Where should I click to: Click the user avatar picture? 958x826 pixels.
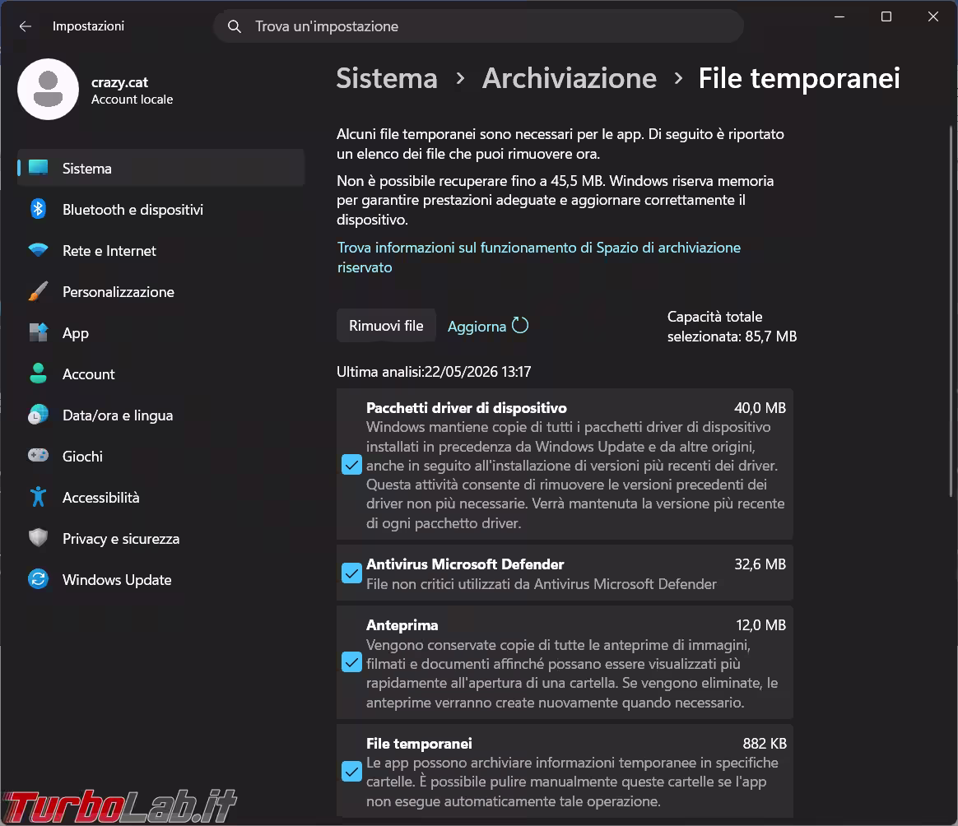tap(49, 89)
